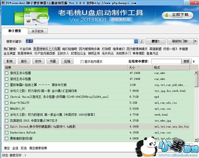
Task: Select the 6.71GB size cell
Action: [134, 97]
